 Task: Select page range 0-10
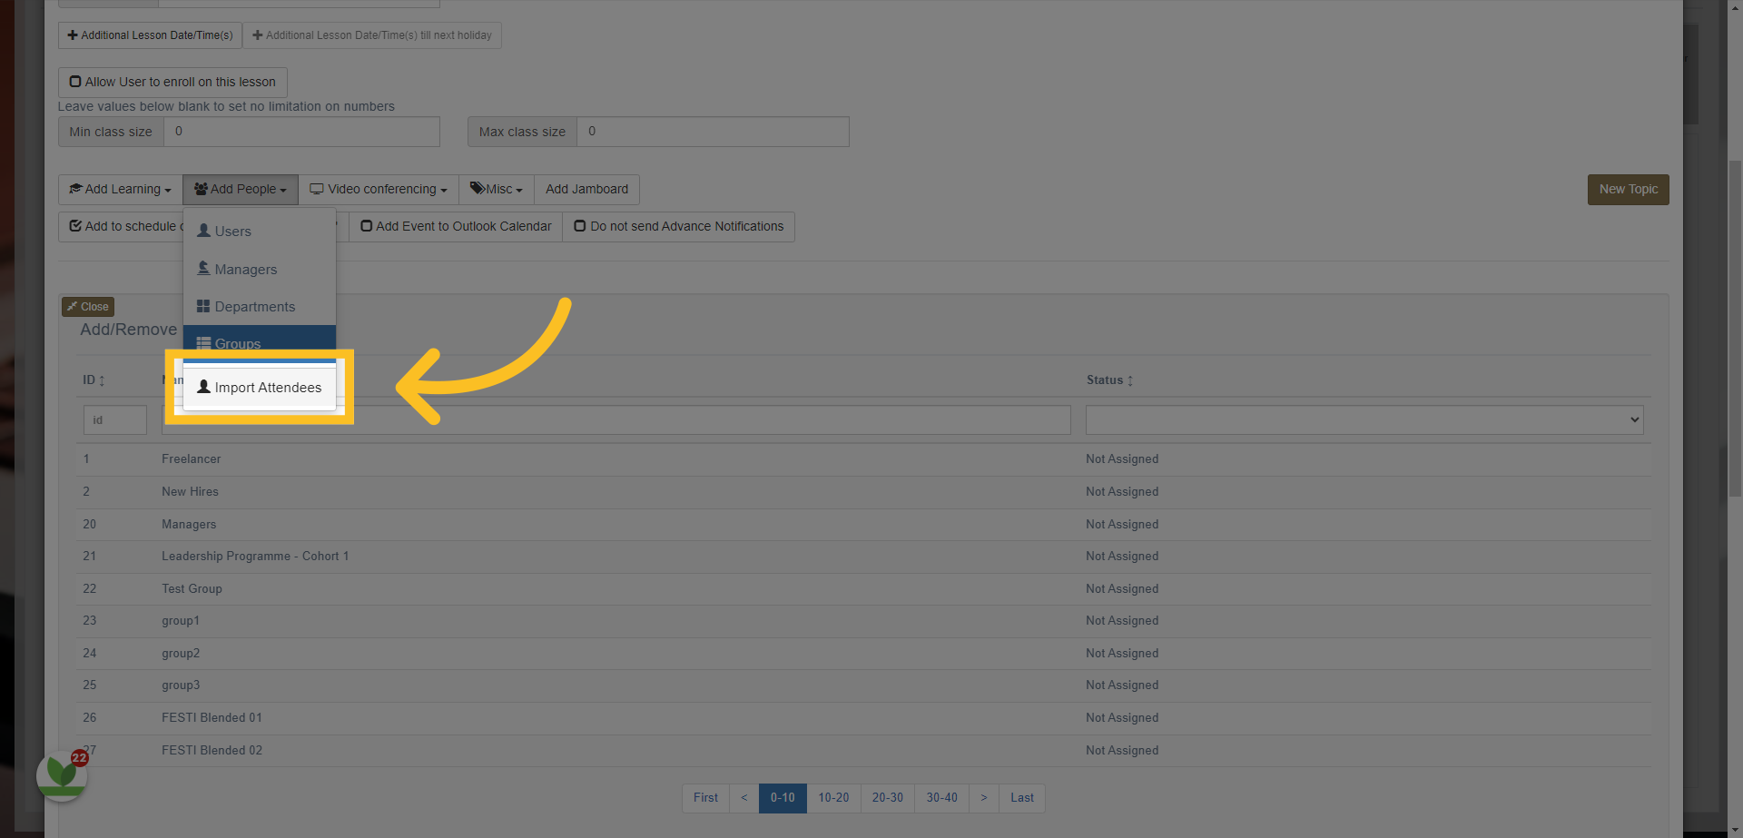pyautogui.click(x=783, y=798)
